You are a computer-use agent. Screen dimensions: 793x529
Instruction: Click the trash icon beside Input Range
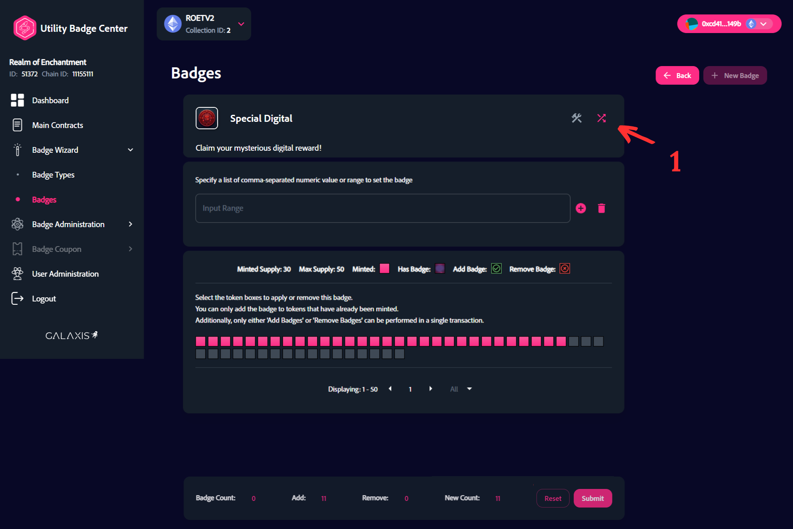(x=601, y=208)
